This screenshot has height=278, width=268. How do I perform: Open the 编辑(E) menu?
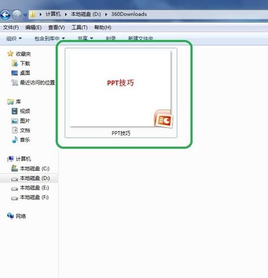(x=33, y=28)
